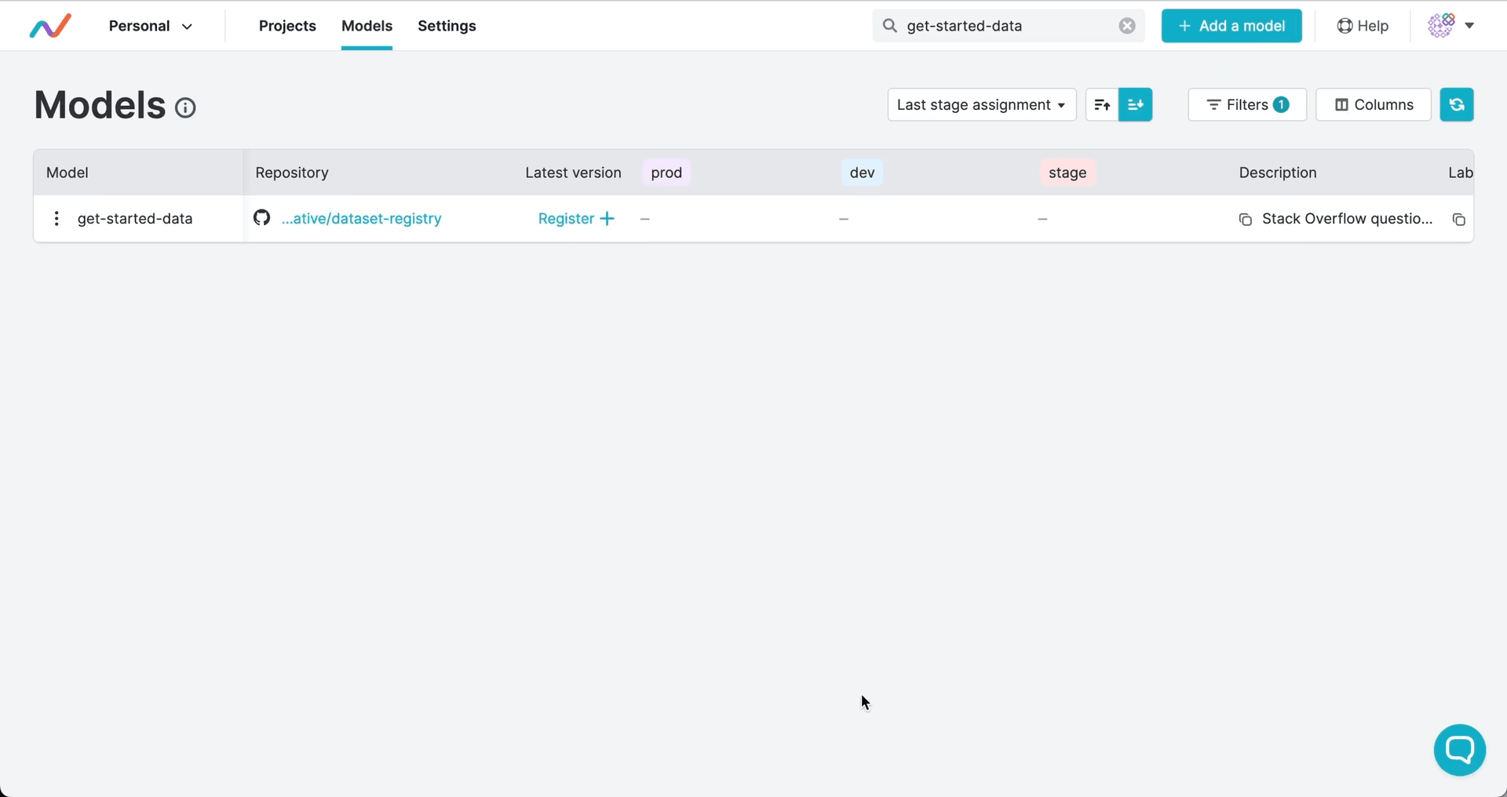Clear the get-started-data search query
1507x797 pixels.
(x=1127, y=26)
